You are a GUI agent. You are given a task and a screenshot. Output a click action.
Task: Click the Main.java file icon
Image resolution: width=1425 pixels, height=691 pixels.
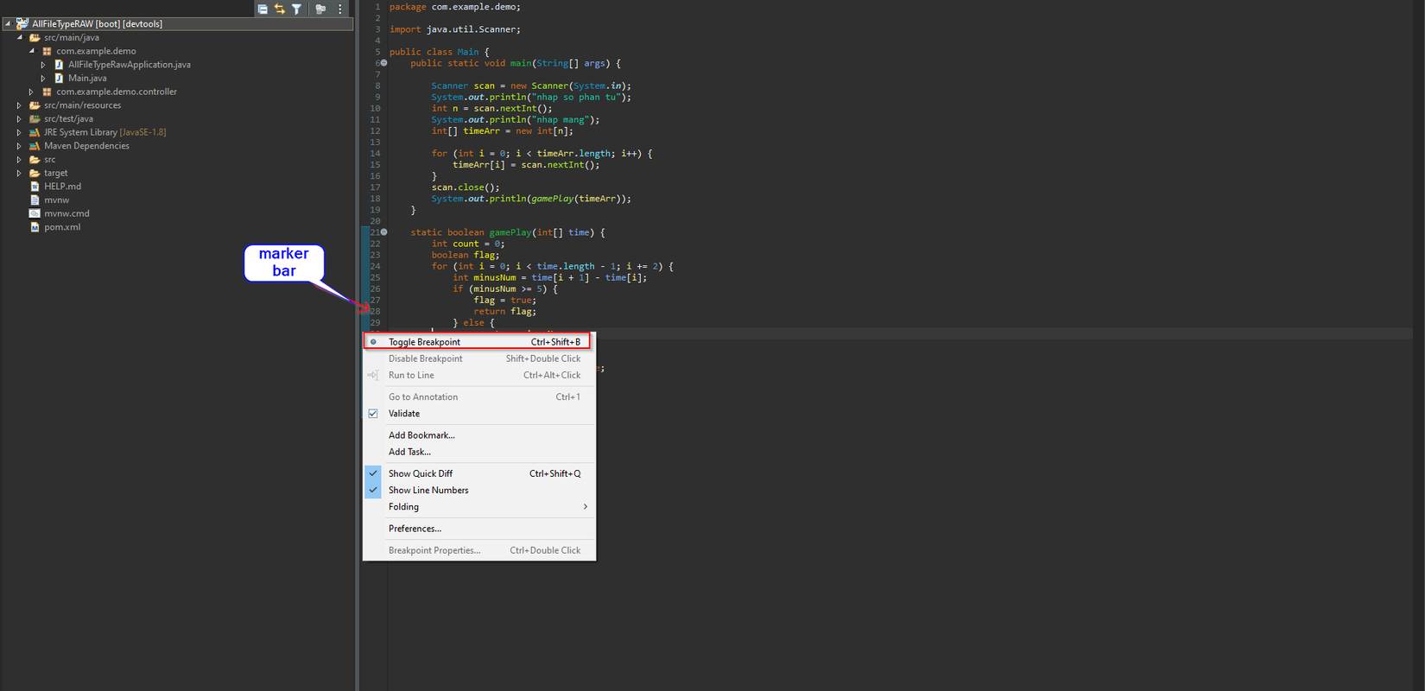click(x=59, y=79)
